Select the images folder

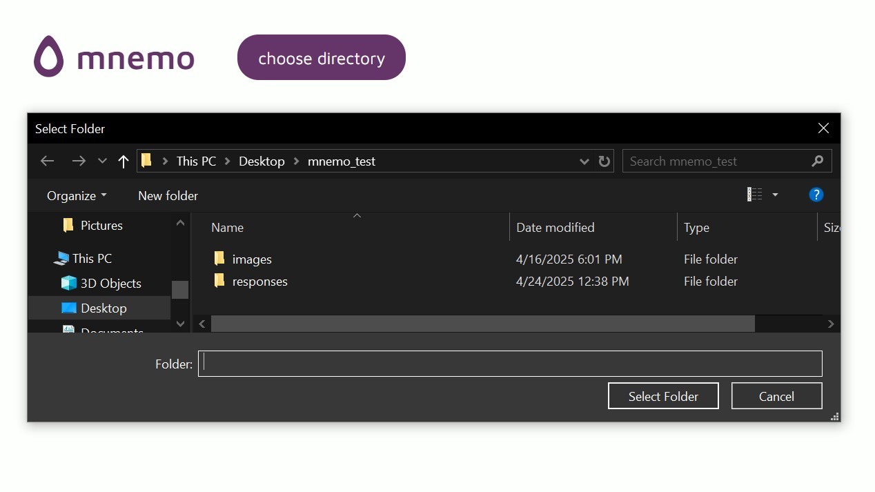[x=251, y=259]
